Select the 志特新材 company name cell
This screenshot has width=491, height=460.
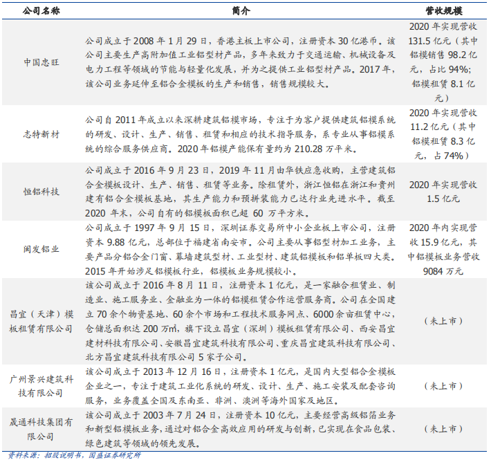tap(41, 134)
